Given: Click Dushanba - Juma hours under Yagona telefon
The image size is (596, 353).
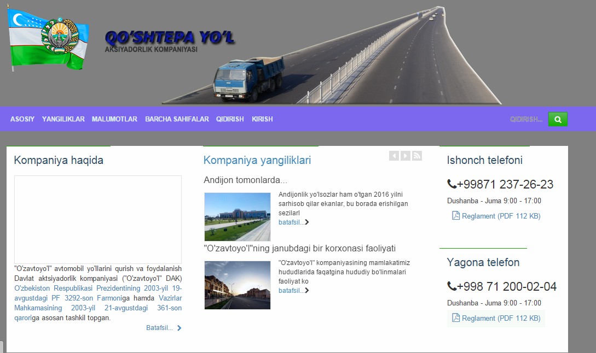Looking at the screenshot, I should pos(494,303).
